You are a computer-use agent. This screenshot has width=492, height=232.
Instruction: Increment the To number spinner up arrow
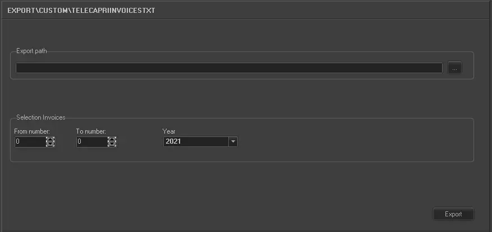pos(112,139)
